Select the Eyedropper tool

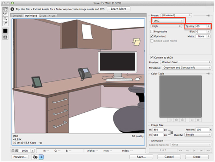[5, 23]
